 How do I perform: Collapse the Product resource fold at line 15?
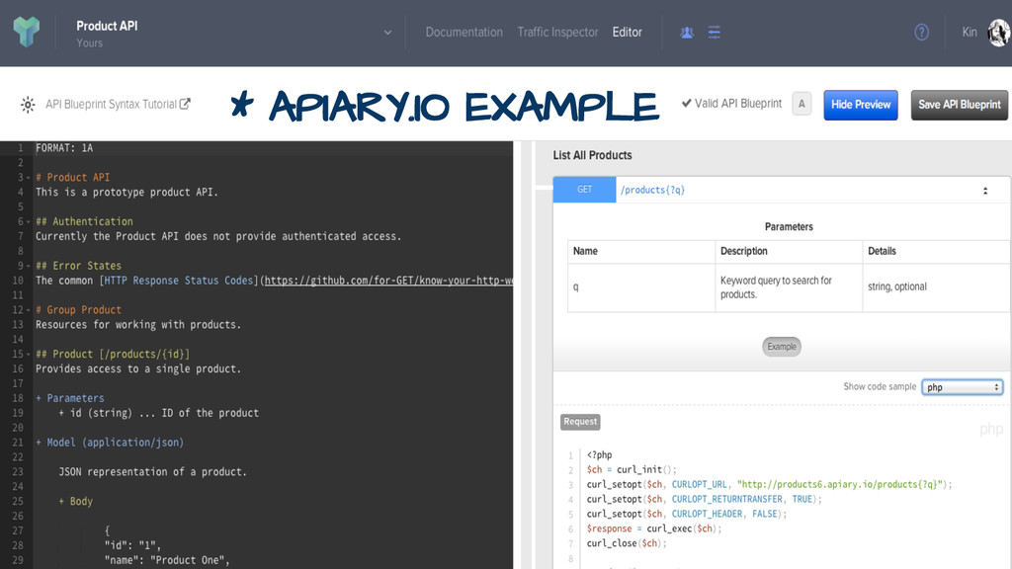pos(29,355)
